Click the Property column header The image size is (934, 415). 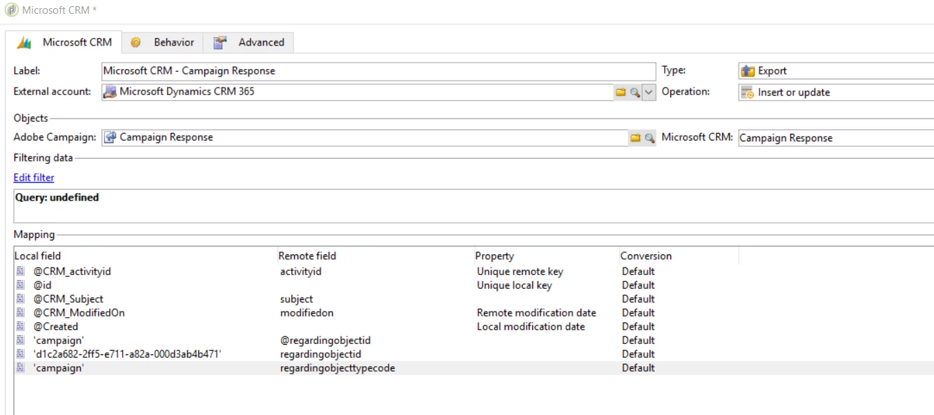[546, 256]
